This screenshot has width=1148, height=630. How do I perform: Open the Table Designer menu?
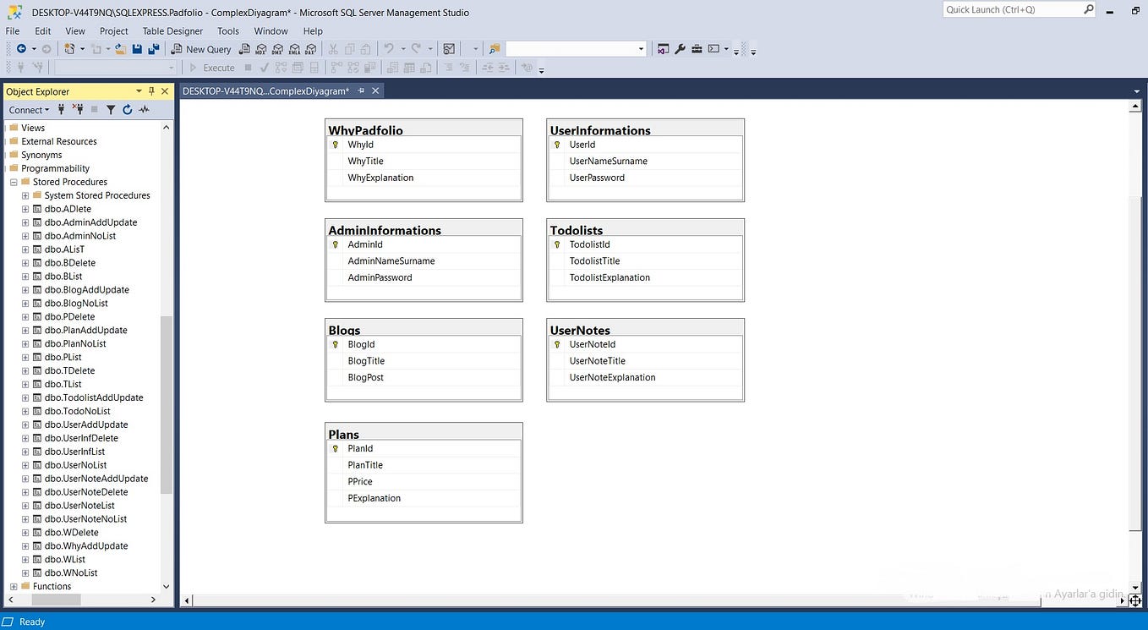[x=172, y=30]
